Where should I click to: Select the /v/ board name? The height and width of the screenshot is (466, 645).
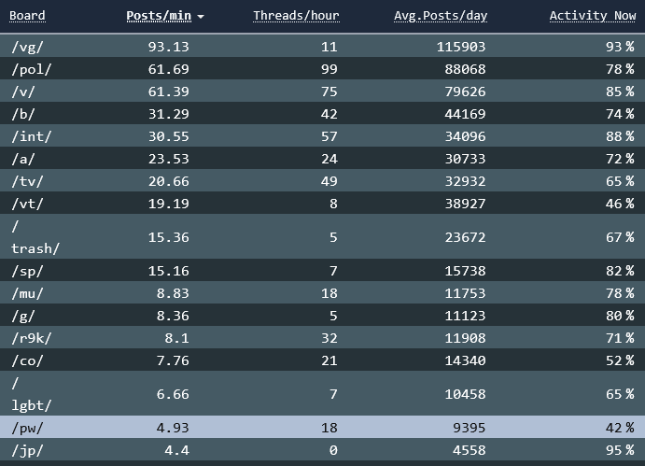(23, 92)
